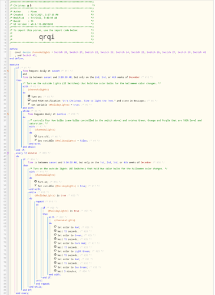Click the variable icon beside HolidayLights = false
Screen dimensions: 215x295
[35, 140]
